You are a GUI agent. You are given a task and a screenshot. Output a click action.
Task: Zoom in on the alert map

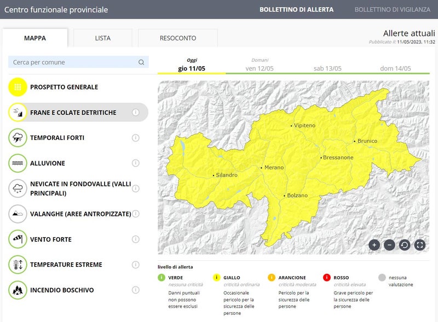click(374, 245)
